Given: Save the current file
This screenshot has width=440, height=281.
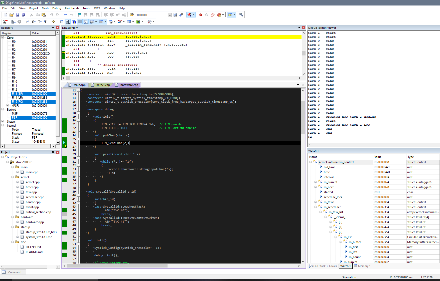Looking at the screenshot, I should click(18, 15).
